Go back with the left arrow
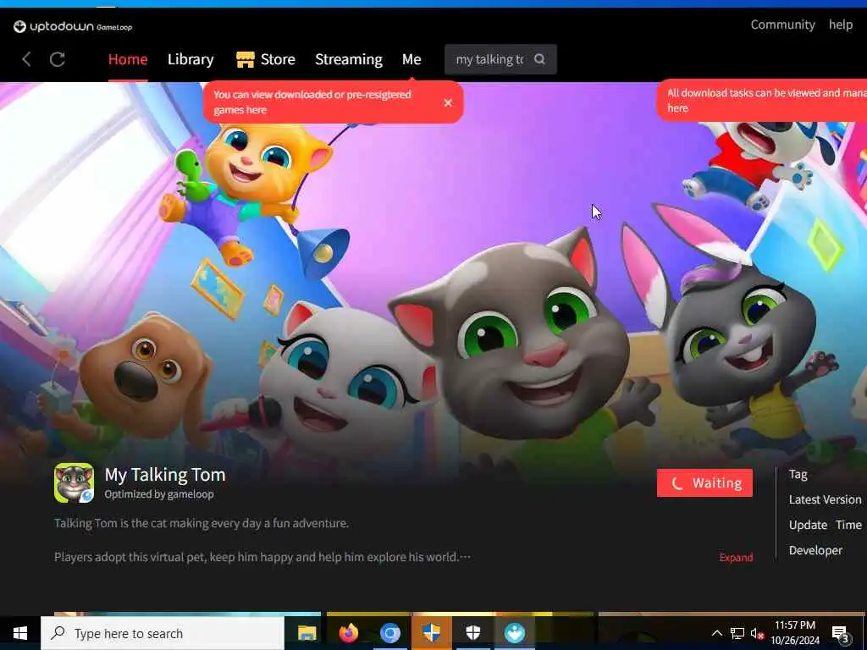This screenshot has height=650, width=867. [26, 59]
